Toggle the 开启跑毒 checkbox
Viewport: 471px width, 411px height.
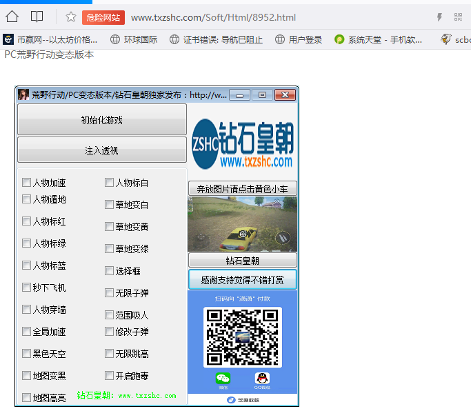pyautogui.click(x=109, y=376)
